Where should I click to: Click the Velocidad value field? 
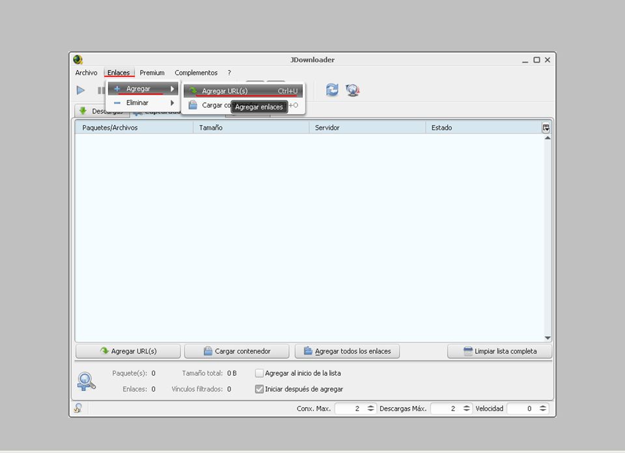tap(523, 408)
